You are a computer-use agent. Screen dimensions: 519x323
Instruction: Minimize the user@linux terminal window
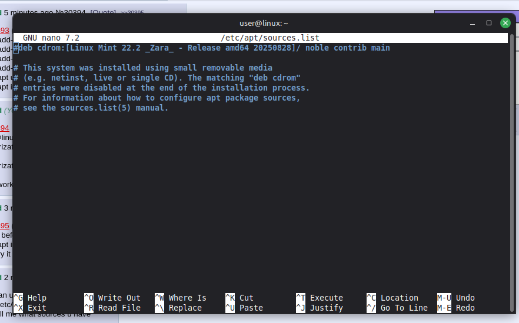coord(473,23)
